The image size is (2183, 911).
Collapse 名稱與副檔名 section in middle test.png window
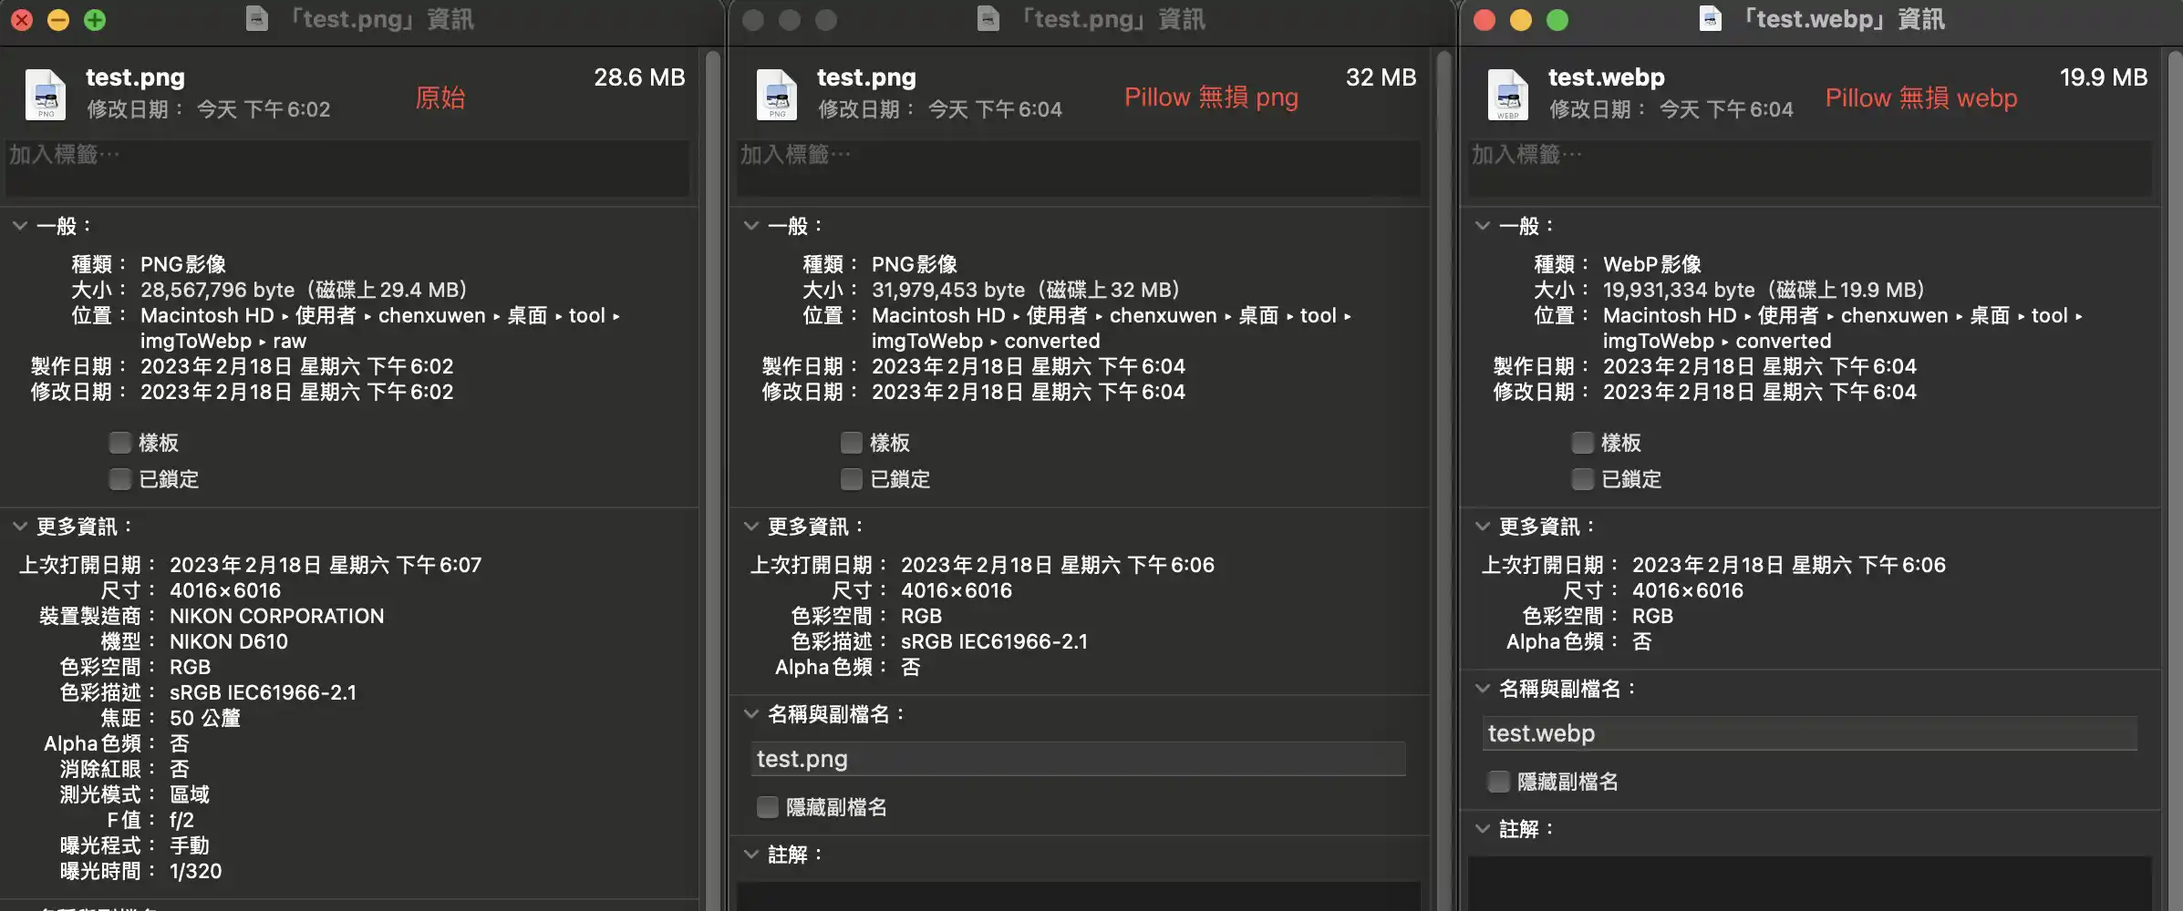tap(751, 714)
